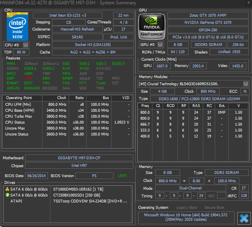Image resolution: width=252 pixels, height=227 pixels.
Task: Click the red VMX feature flag
Action: coord(29,78)
